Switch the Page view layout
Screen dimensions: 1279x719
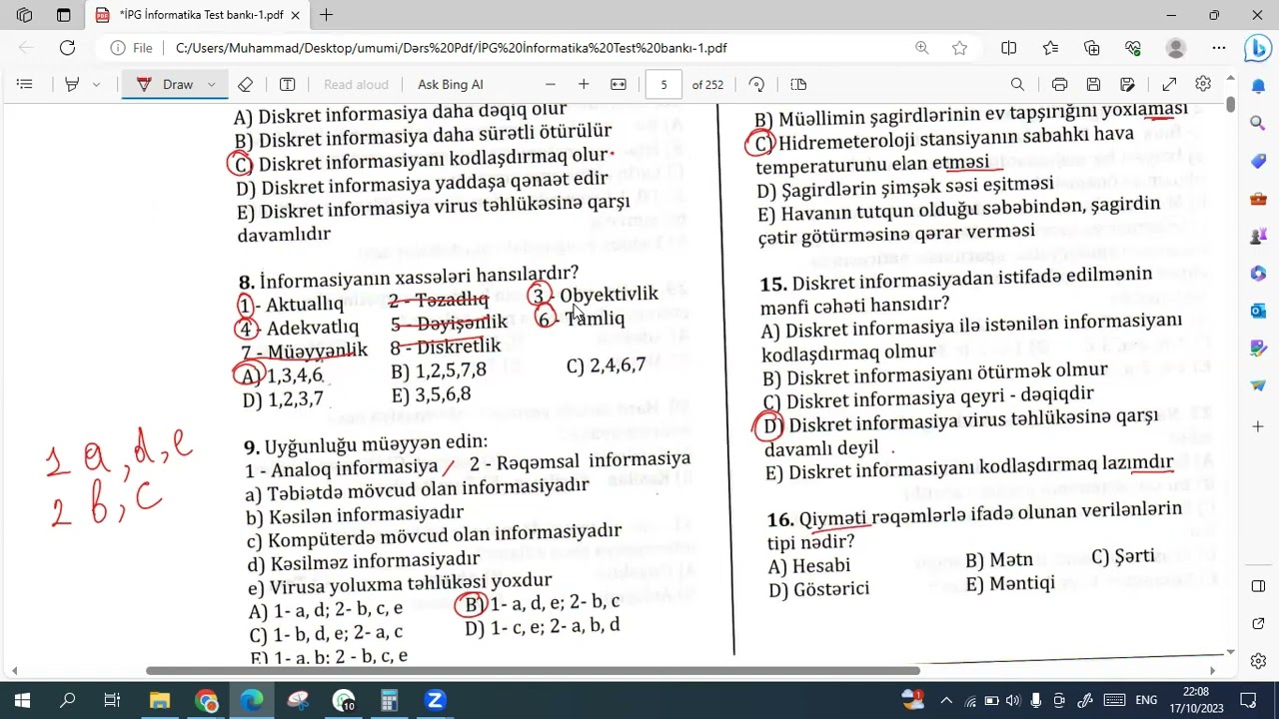point(798,85)
